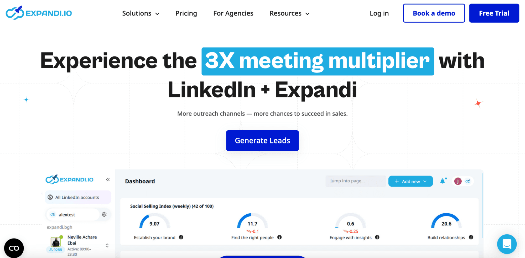Collapse sidebar with double chevron icon
The height and width of the screenshot is (258, 525).
pos(108,179)
